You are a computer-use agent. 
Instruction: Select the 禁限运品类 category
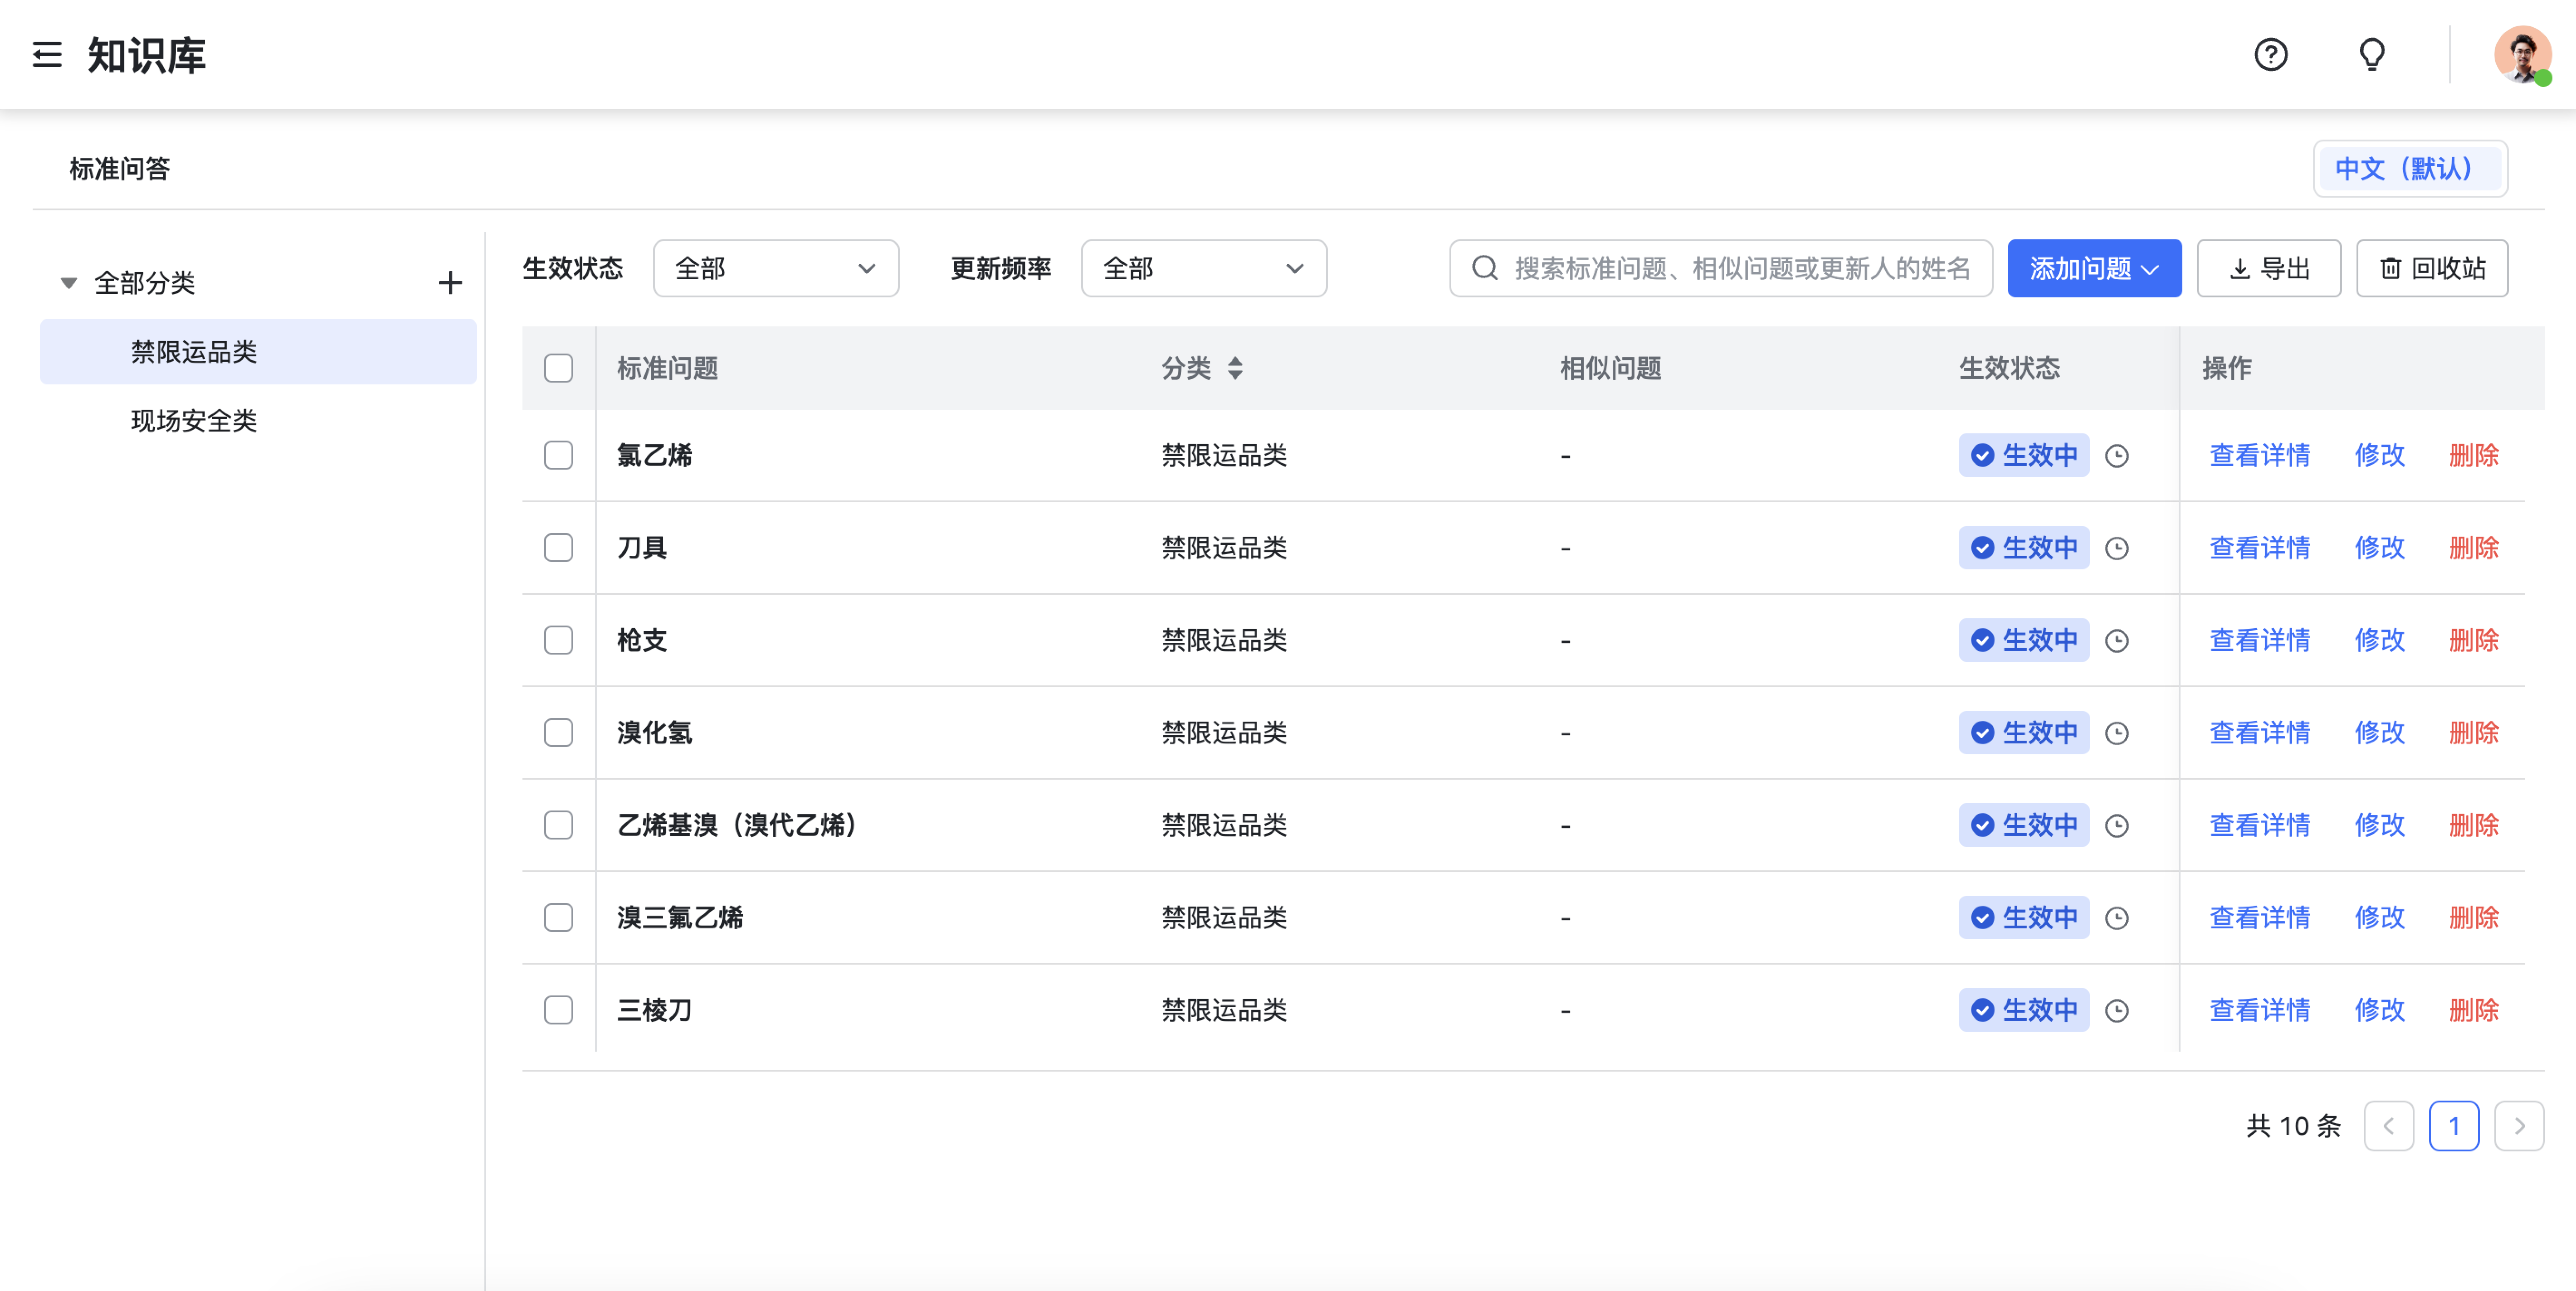pos(258,352)
